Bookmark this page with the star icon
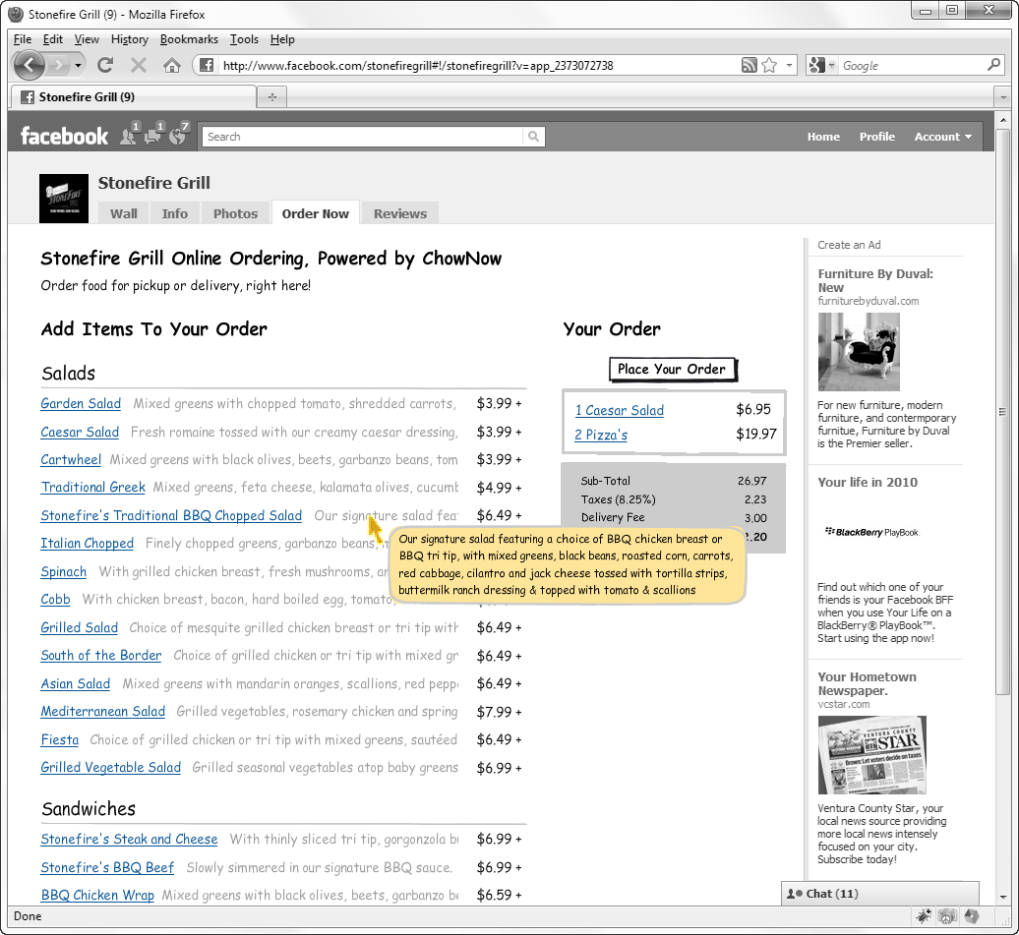This screenshot has height=935, width=1019. pyautogui.click(x=768, y=66)
